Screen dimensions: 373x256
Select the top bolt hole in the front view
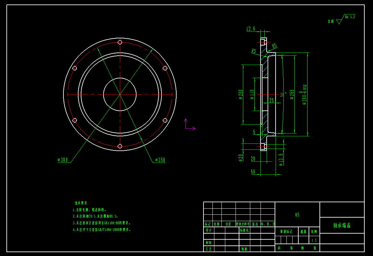click(x=120, y=42)
